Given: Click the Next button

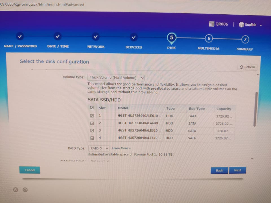Looking at the screenshot, I should (237, 170).
